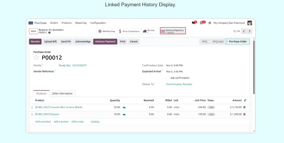
Task: Open the Advance Payments 1 record smart button
Action: click(x=173, y=31)
